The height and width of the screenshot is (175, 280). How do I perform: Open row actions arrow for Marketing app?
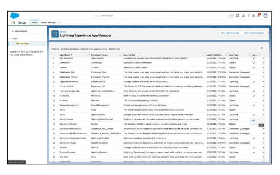[264, 96]
